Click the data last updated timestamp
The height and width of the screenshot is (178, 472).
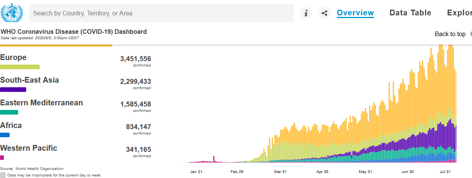coord(40,38)
